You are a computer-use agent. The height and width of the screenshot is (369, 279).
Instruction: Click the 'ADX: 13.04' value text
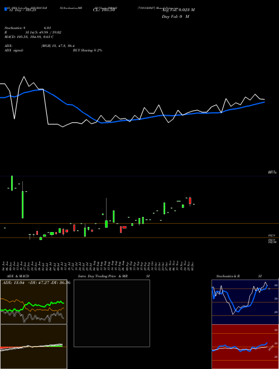pos(13,283)
